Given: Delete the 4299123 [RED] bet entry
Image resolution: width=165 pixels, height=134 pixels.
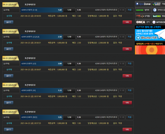Looking at the screenshot, I should click(x=127, y=129).
